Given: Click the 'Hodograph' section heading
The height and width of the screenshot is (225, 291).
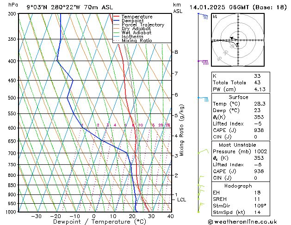Looking at the screenshot, I should click(x=238, y=186).
